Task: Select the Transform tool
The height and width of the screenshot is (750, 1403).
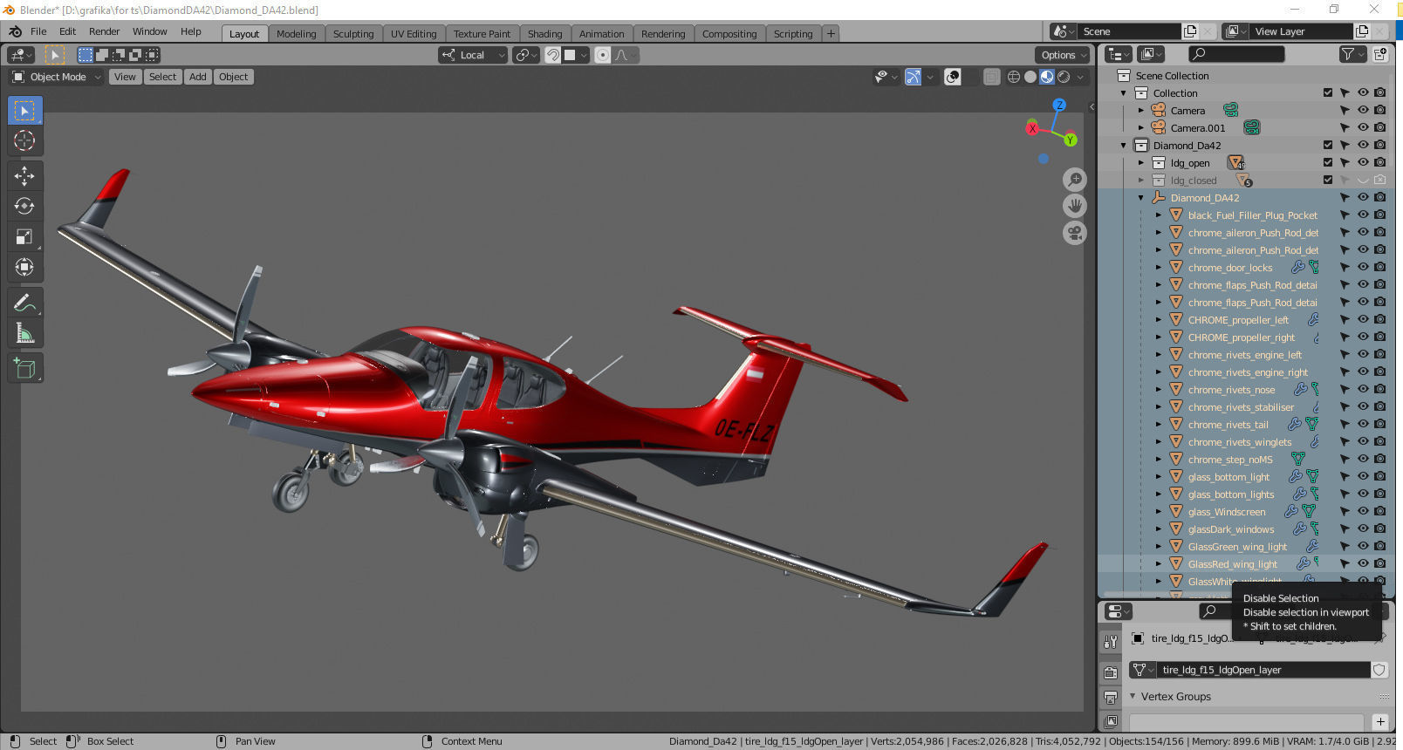Action: tap(24, 267)
